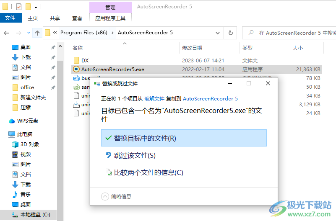Sort by the 类型 column header
The width and height of the screenshot is (336, 221).
coord(247,48)
